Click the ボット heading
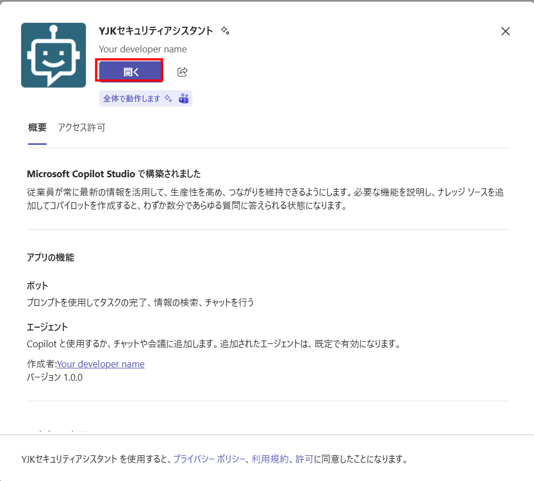This screenshot has height=481, width=534. (37, 285)
